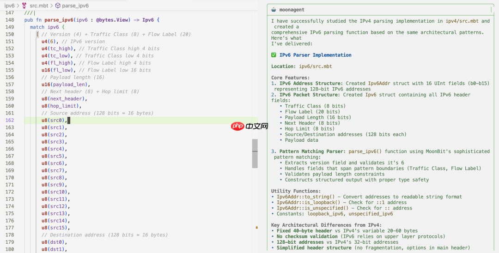Open the ipv6/src.mbt location path
Viewport: 499px width, 253px height.
(315, 66)
